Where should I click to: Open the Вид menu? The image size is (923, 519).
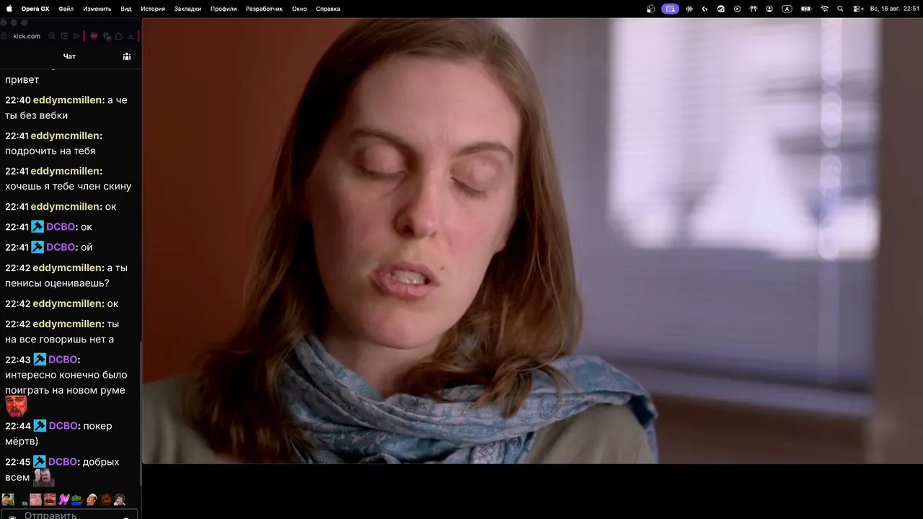tap(126, 9)
